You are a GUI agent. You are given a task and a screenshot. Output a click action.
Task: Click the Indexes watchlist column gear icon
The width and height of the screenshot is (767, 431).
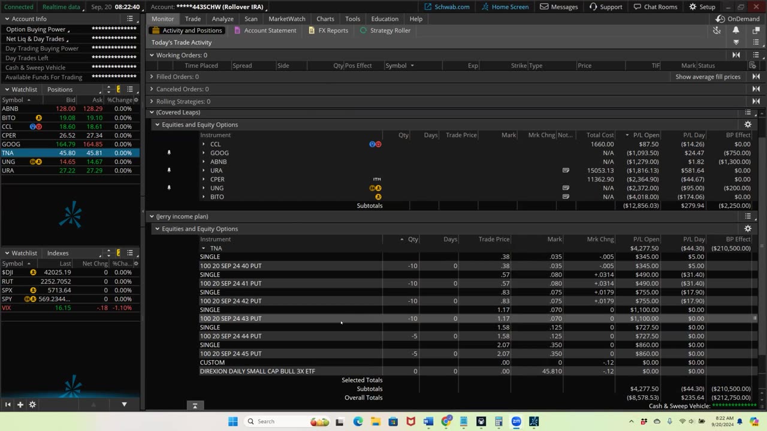136,263
